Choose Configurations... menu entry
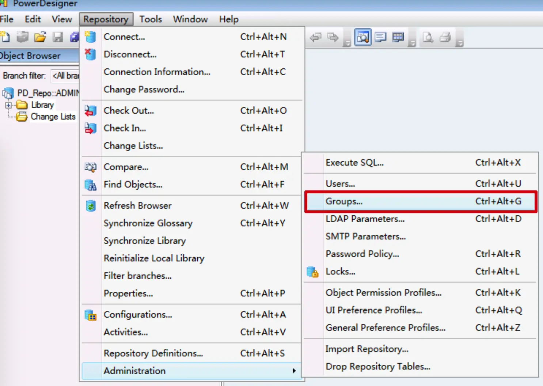 (x=192, y=314)
